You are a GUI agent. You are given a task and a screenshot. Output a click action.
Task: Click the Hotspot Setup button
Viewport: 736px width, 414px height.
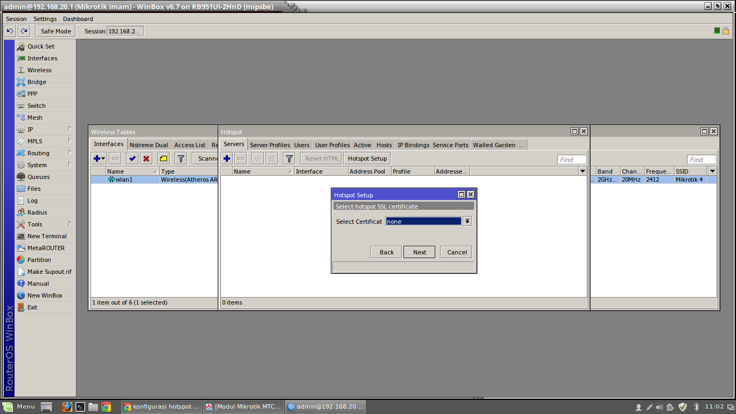367,158
